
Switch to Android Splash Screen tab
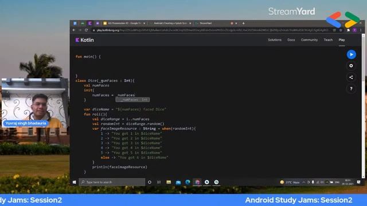(170, 23)
